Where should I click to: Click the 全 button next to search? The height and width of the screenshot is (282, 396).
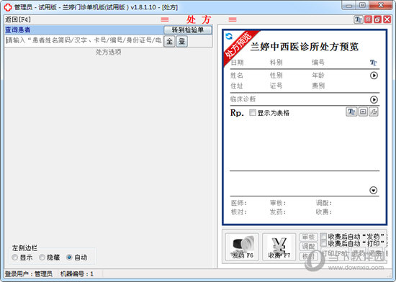pyautogui.click(x=169, y=41)
